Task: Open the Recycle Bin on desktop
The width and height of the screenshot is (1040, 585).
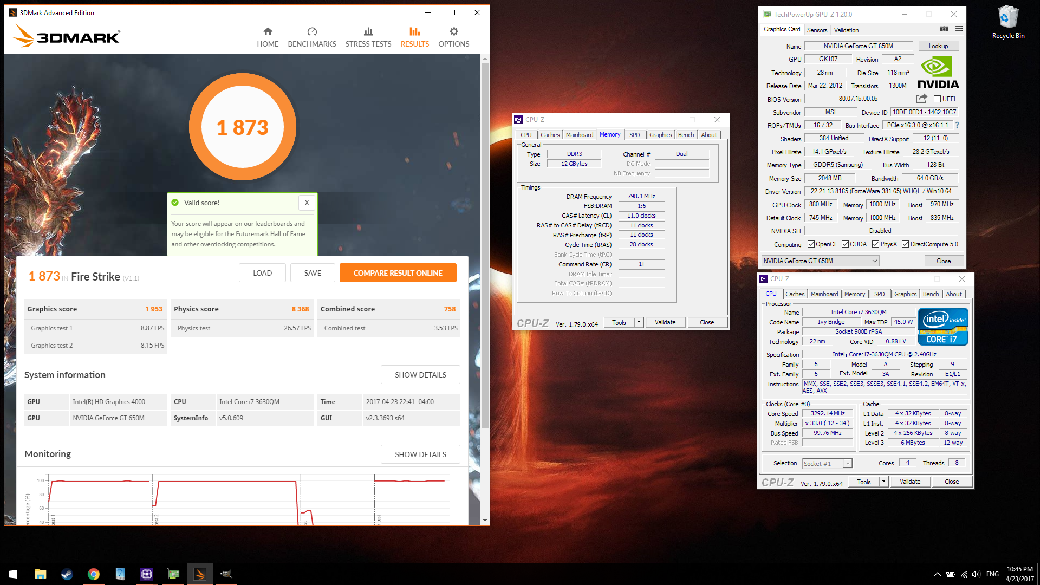Action: point(1008,22)
